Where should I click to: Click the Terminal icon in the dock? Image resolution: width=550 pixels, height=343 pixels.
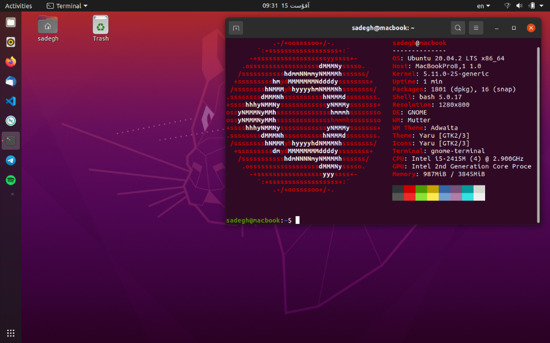10,140
